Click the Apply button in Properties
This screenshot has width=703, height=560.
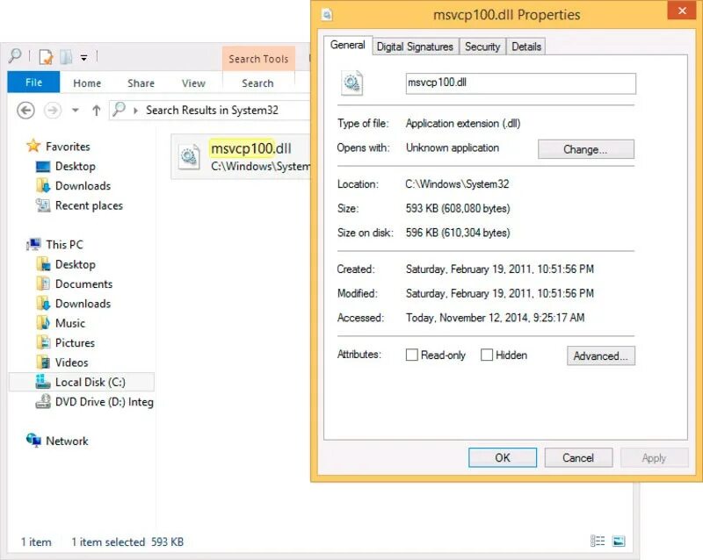(654, 458)
